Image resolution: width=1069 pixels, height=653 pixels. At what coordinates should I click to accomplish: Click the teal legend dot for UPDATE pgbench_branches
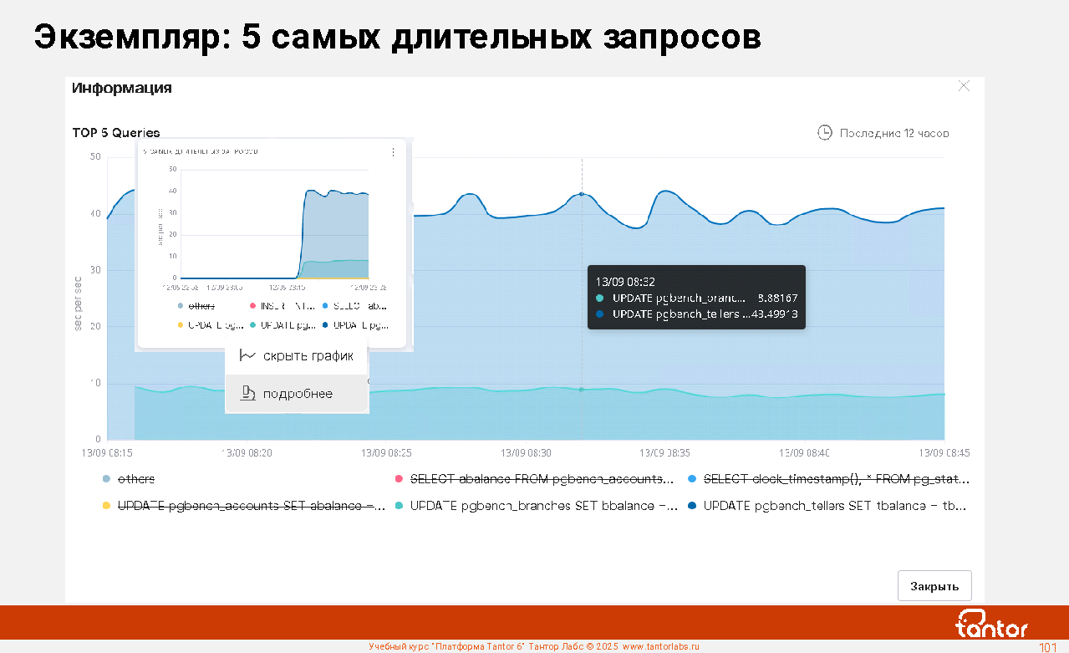click(x=399, y=506)
